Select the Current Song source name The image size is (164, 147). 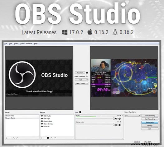tap(48, 121)
